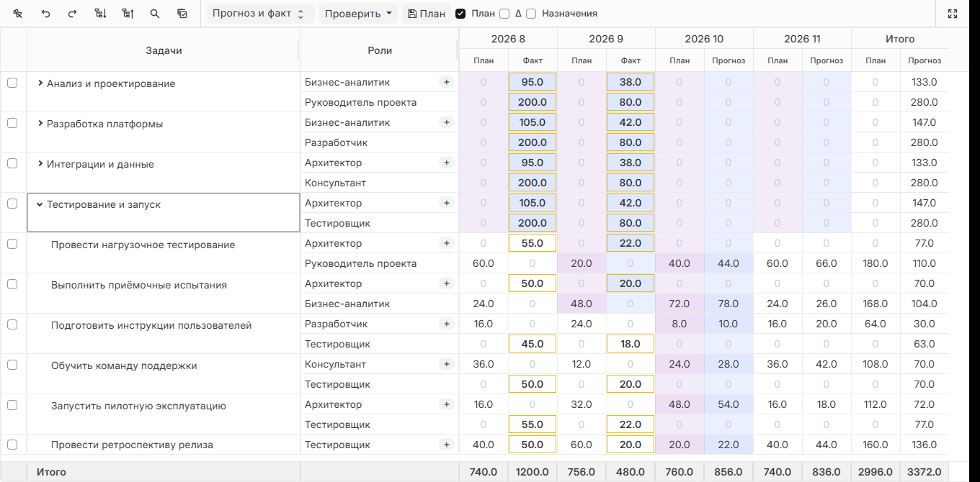Click the План save button
The image size is (980, 482).
point(426,14)
